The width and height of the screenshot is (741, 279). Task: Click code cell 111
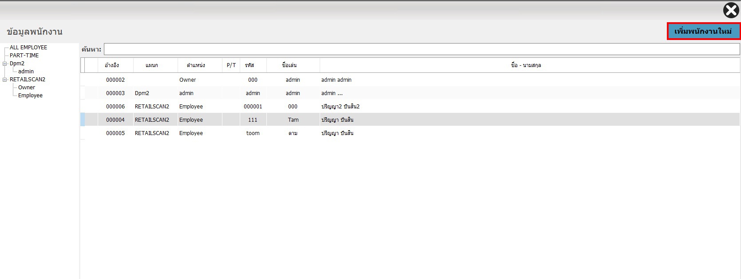pyautogui.click(x=253, y=120)
